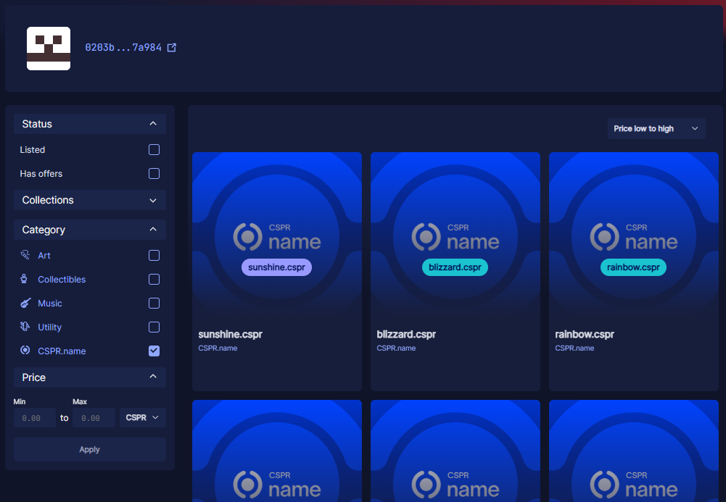Click the rainbow.cspr title text
The image size is (726, 502).
pyautogui.click(x=585, y=334)
